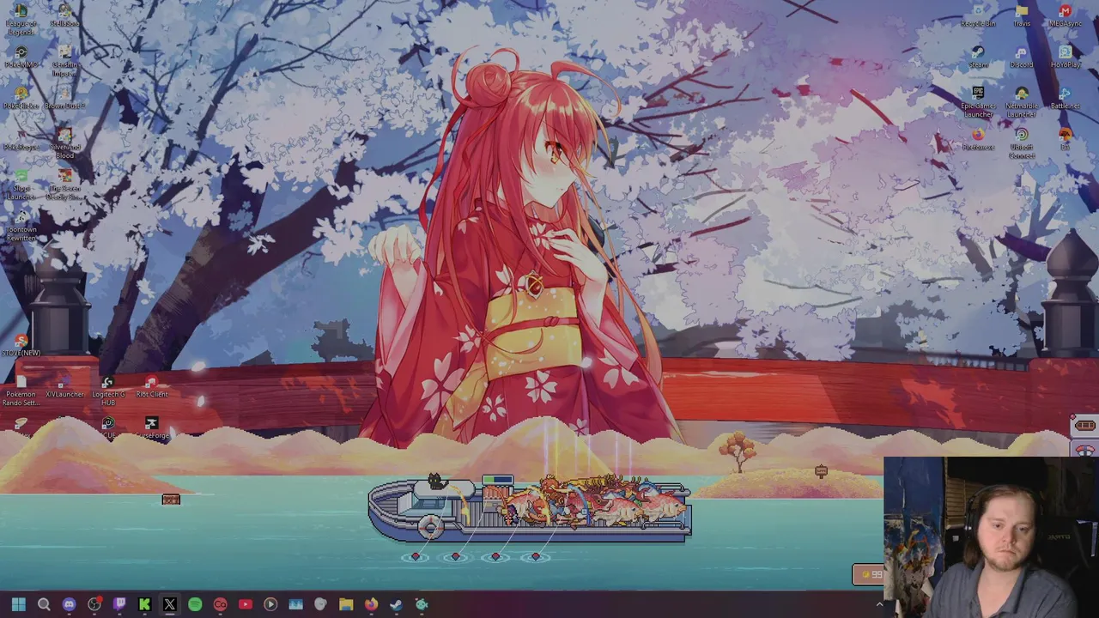
Task: Switch to X app on taskbar
Action: [x=170, y=604]
